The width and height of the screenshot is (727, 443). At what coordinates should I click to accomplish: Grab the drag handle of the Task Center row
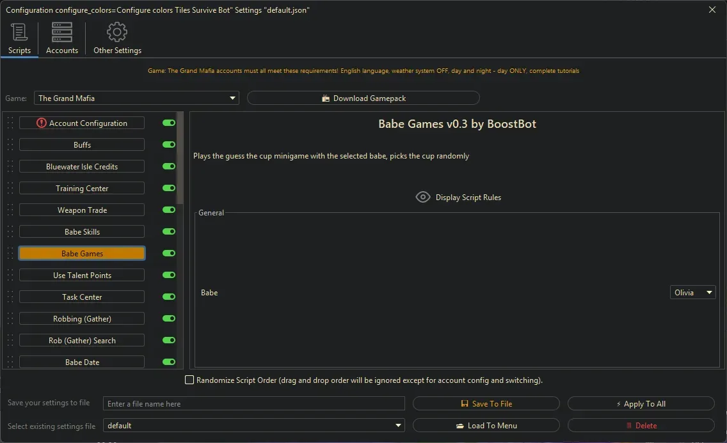10,297
